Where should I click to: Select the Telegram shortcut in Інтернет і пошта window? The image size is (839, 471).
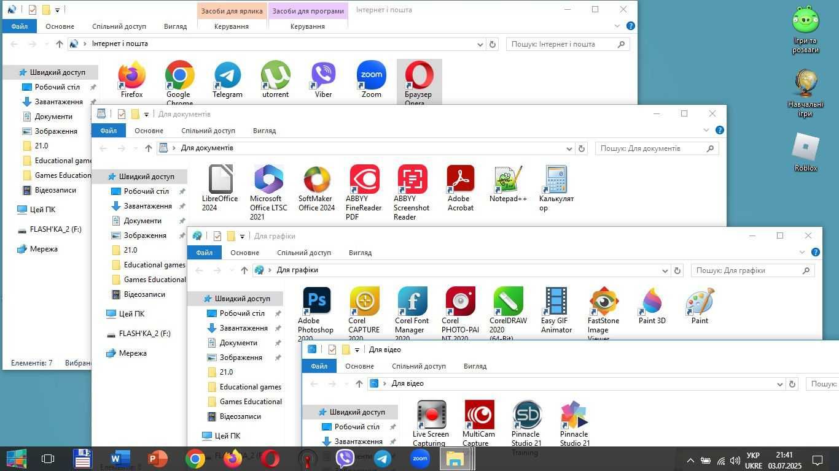pyautogui.click(x=227, y=79)
